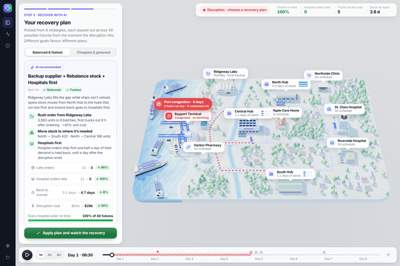Click the Late orders metric row

click(x=70, y=168)
